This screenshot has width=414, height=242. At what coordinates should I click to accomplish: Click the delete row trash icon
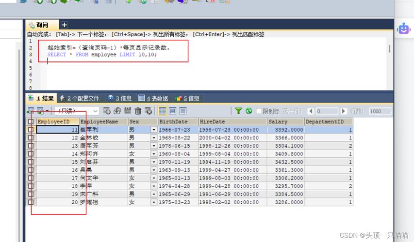[x=138, y=111]
